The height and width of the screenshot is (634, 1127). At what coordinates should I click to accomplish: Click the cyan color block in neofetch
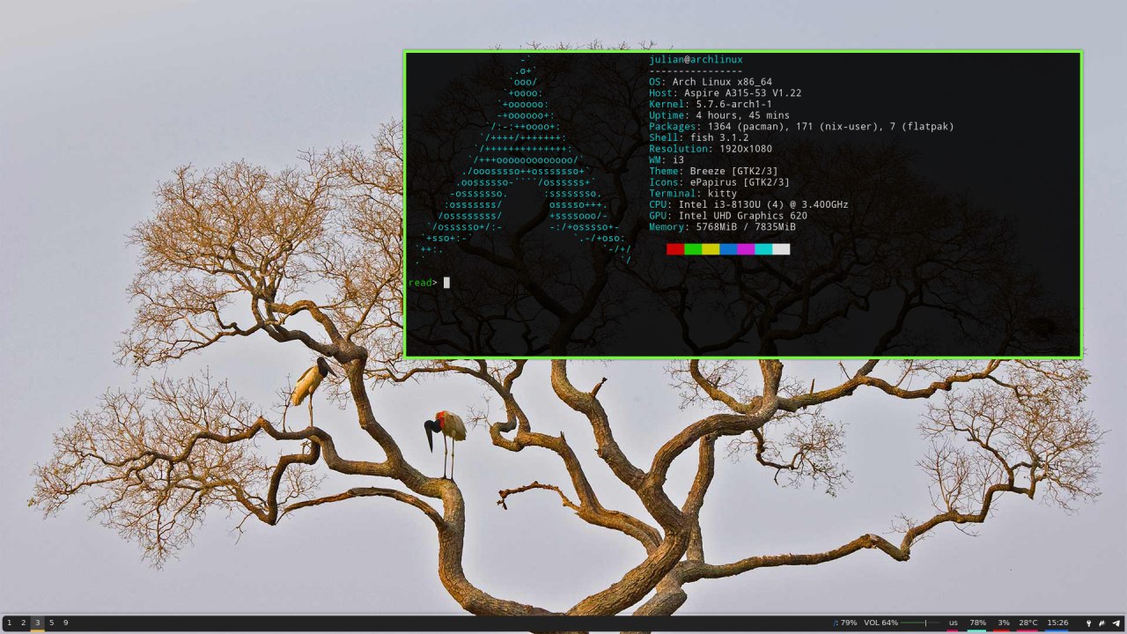pyautogui.click(x=763, y=249)
